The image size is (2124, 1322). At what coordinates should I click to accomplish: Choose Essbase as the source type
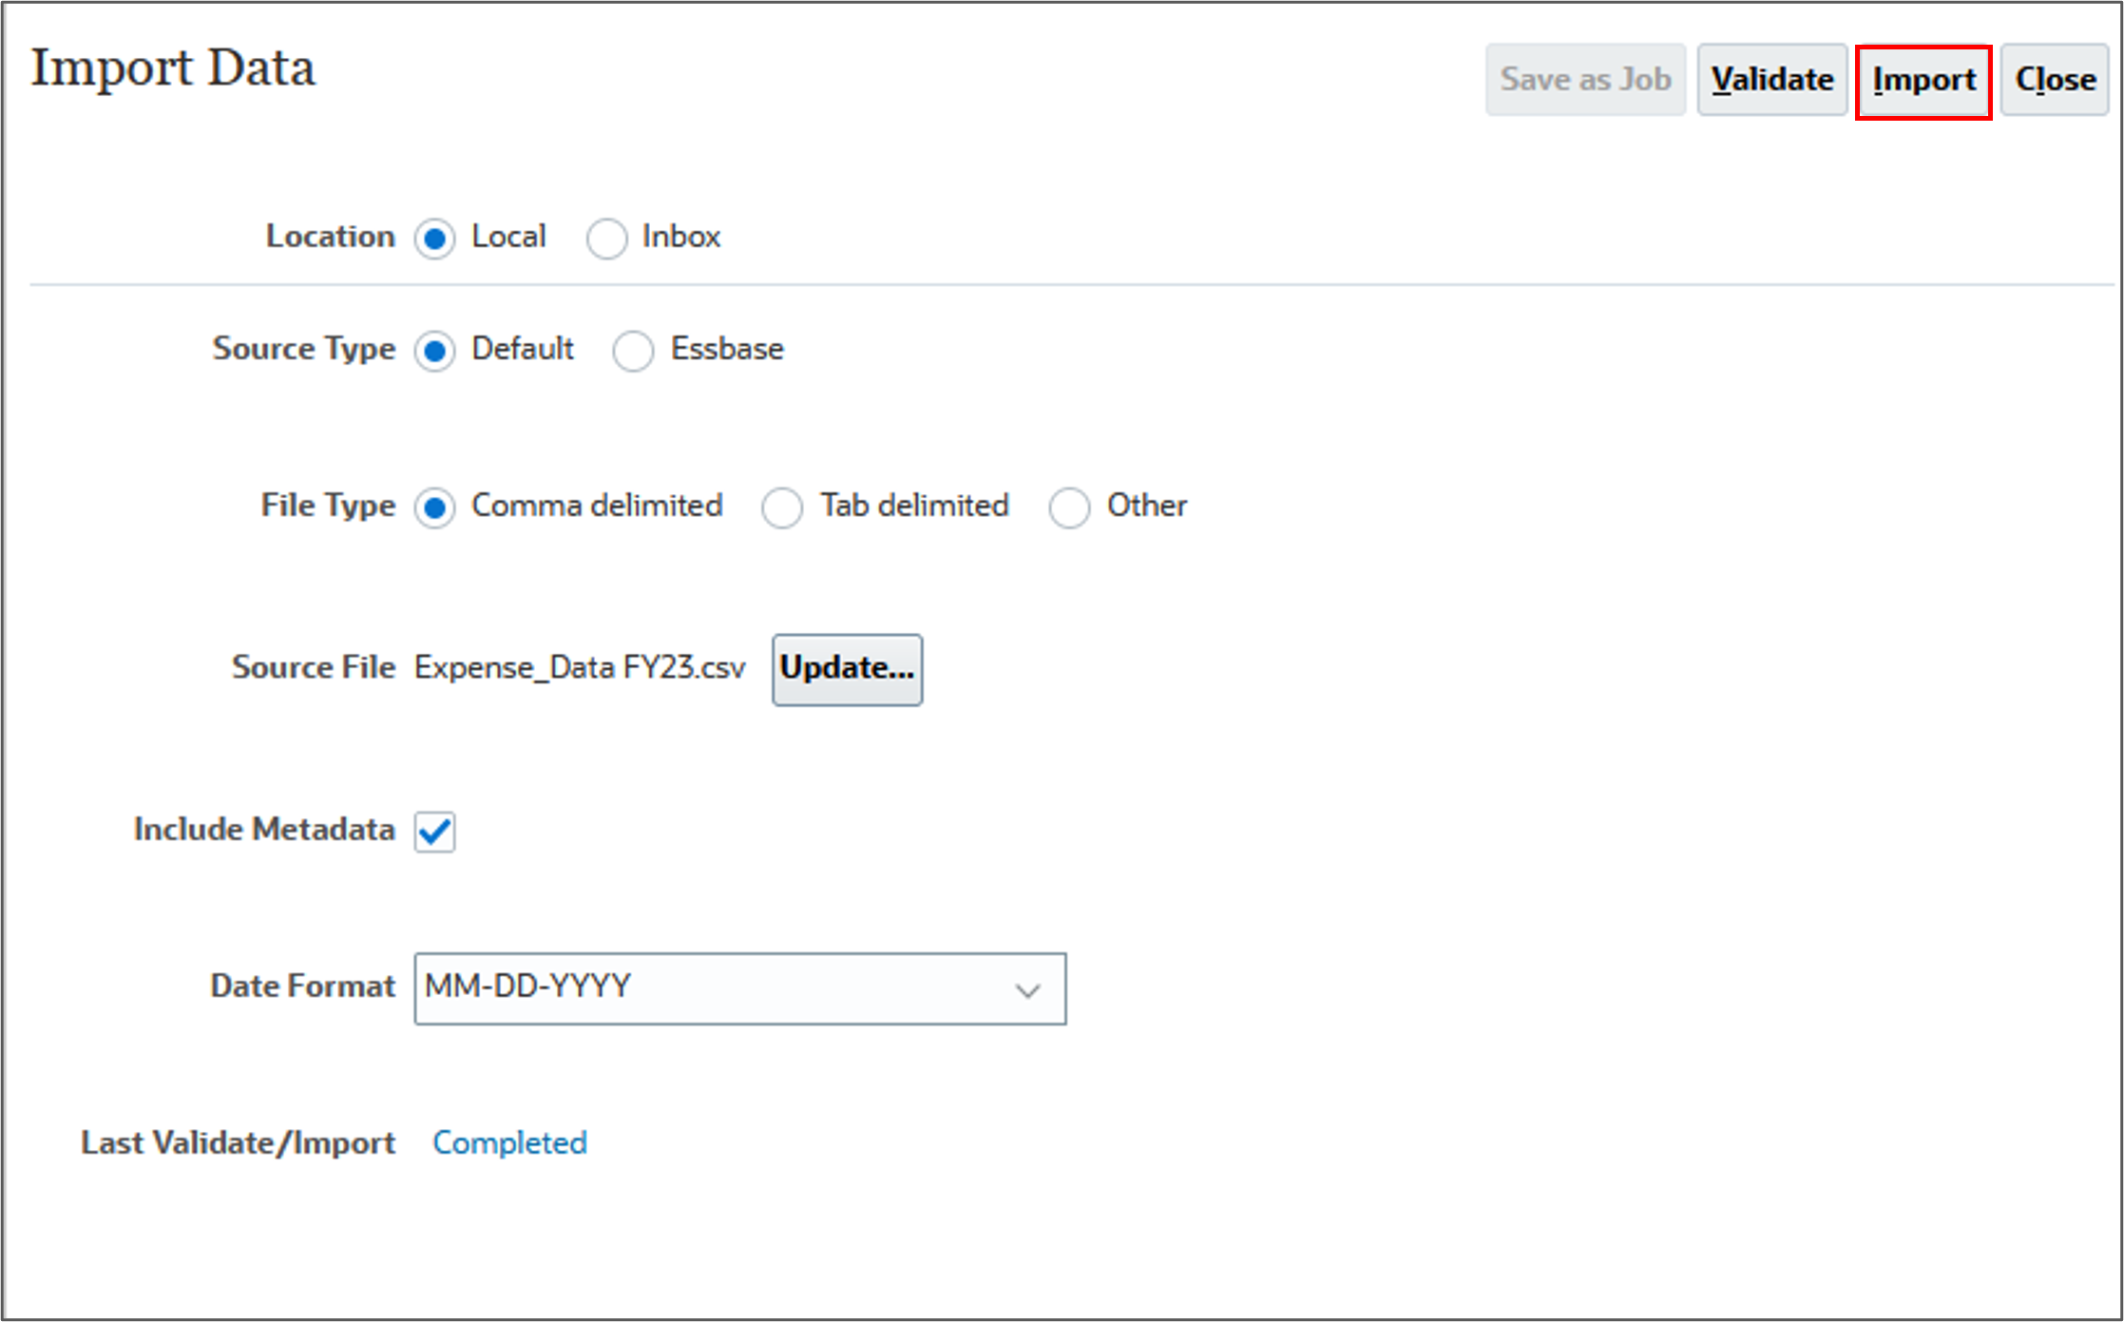click(x=633, y=351)
